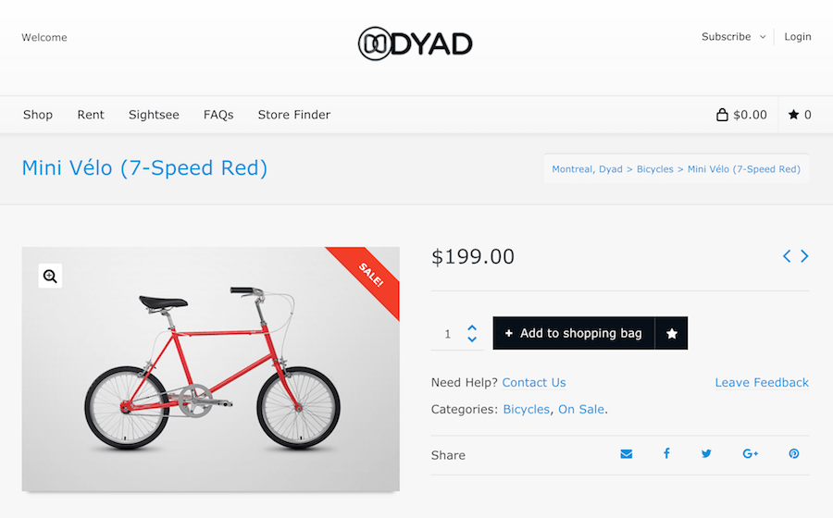Share product on Google Plus
Viewport: 833px width, 518px height.
750,454
